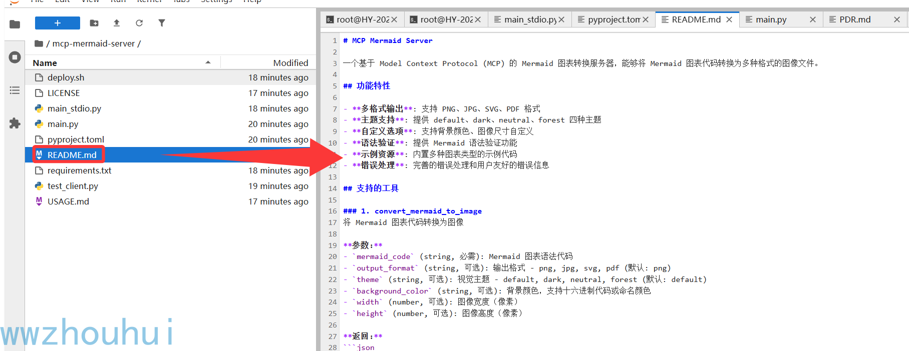This screenshot has width=909, height=351.
Task: Close the PDR.md tab
Action: click(897, 19)
